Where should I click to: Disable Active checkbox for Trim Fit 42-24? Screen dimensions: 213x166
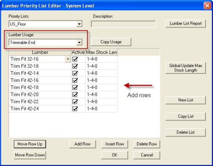75,109
